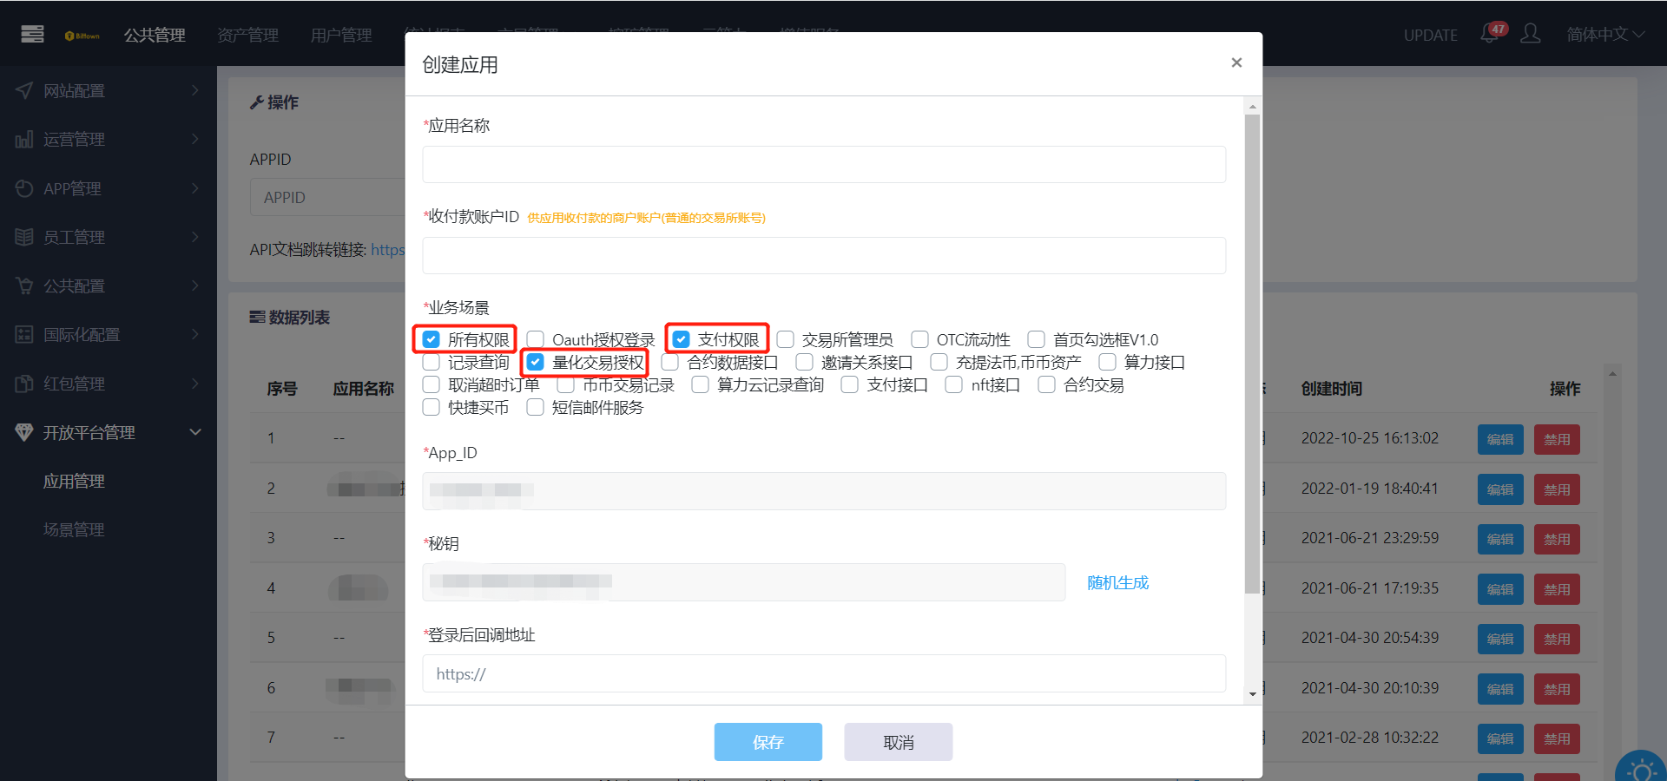The width and height of the screenshot is (1667, 781).
Task: Expand the 公共配置 sidebar chevron
Action: point(194,285)
